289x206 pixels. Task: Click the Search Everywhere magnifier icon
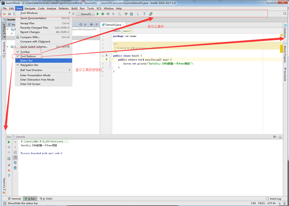[285, 14]
